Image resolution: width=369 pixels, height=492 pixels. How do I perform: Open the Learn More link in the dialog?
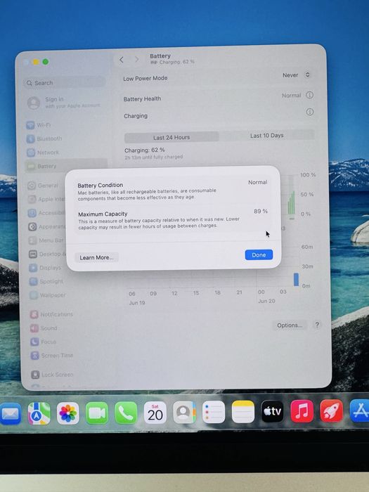point(96,258)
